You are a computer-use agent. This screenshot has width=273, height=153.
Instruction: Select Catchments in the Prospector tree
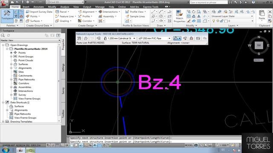pos(25,76)
